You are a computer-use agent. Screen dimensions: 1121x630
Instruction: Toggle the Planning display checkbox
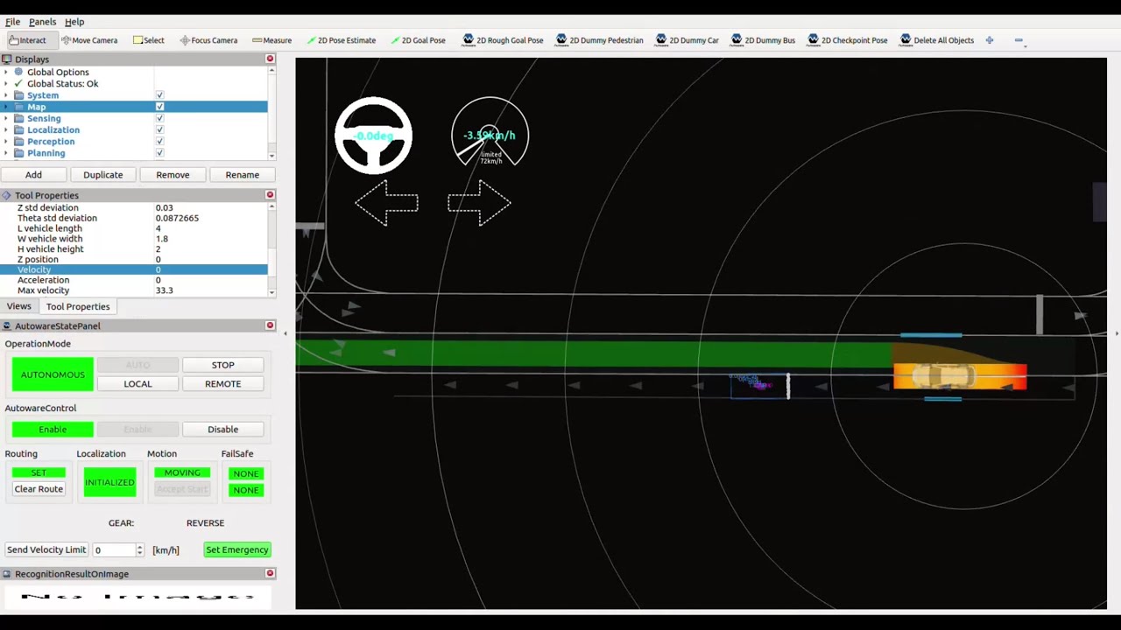(159, 152)
